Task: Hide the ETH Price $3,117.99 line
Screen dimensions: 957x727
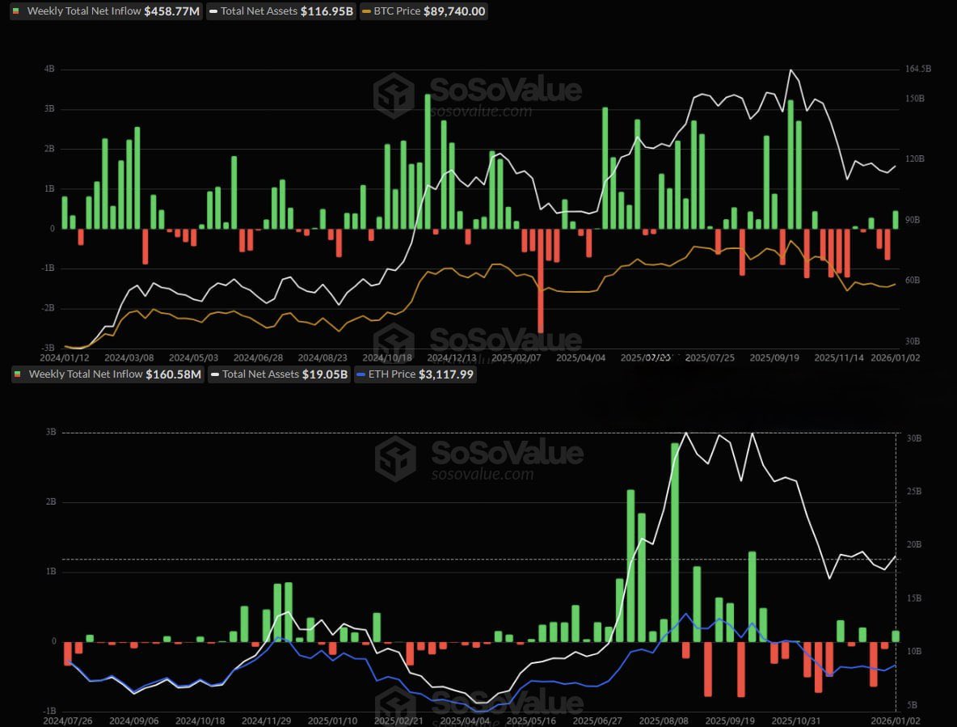Action: click(417, 374)
